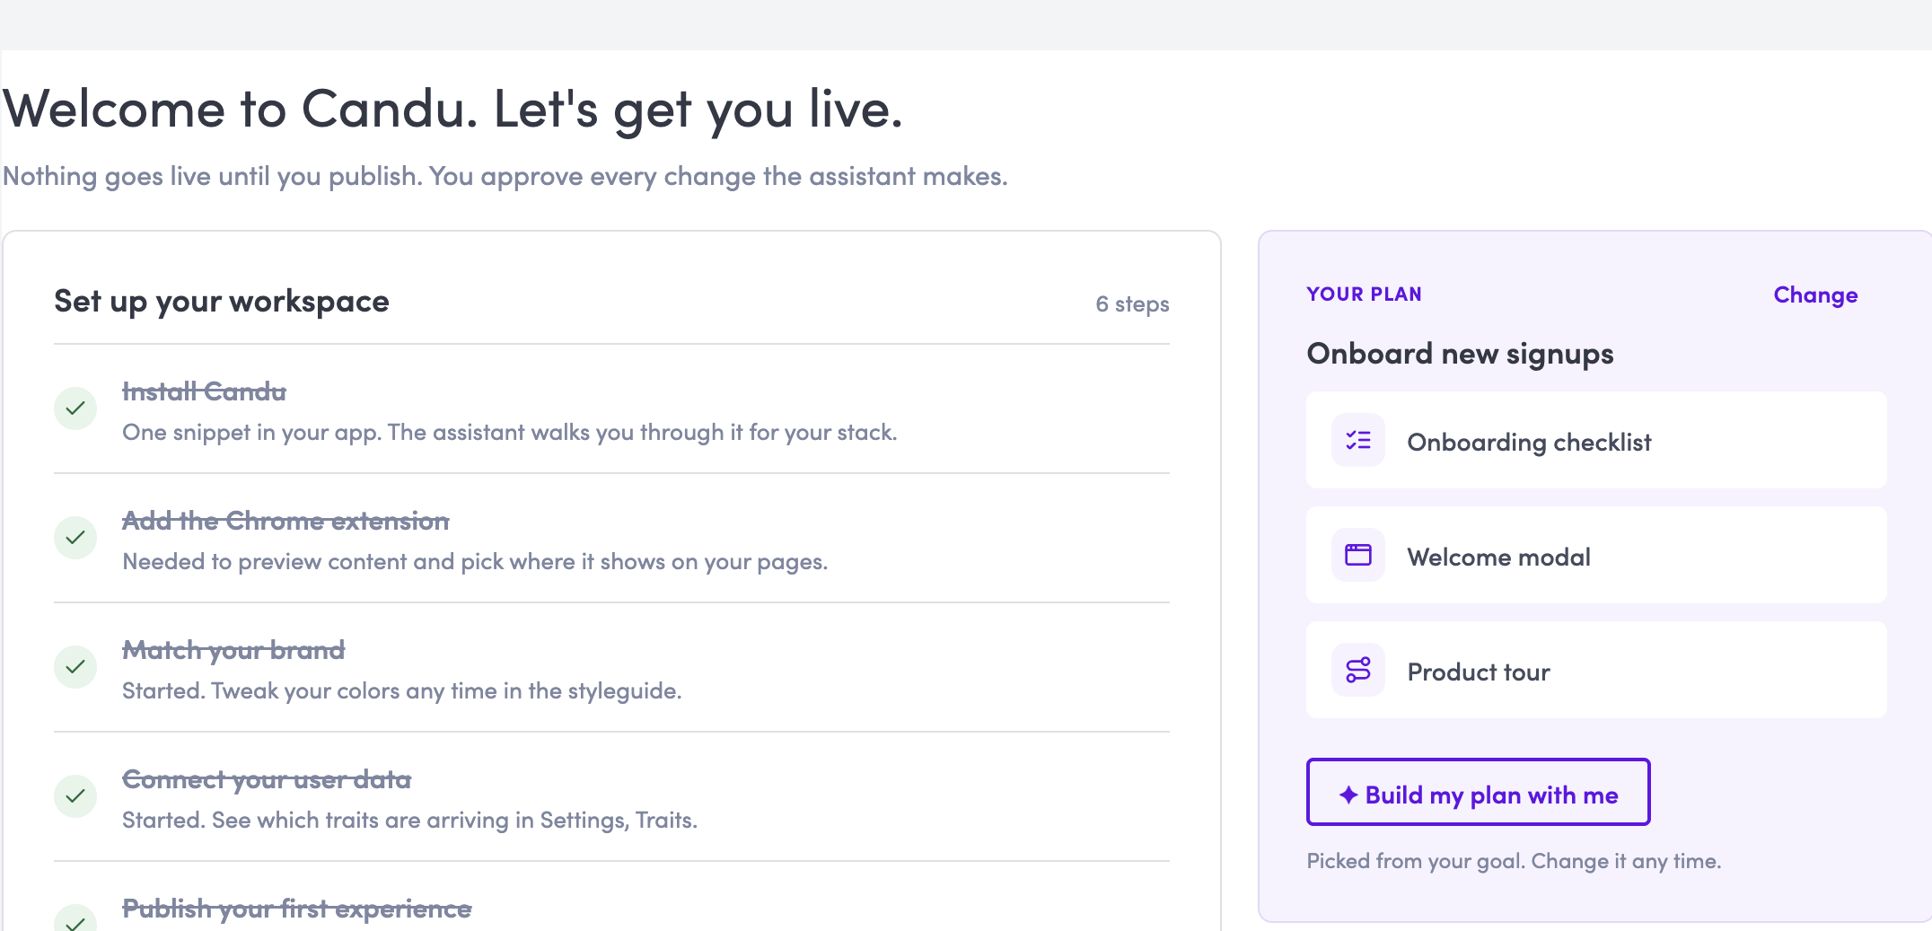Click 'Started. See which traits are arriving' description

click(x=409, y=820)
